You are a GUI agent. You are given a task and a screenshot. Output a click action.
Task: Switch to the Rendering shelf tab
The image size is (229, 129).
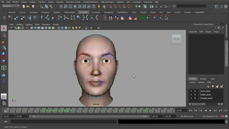click(109, 12)
